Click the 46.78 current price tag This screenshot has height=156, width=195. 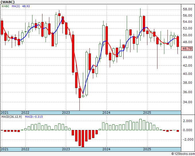(187, 49)
